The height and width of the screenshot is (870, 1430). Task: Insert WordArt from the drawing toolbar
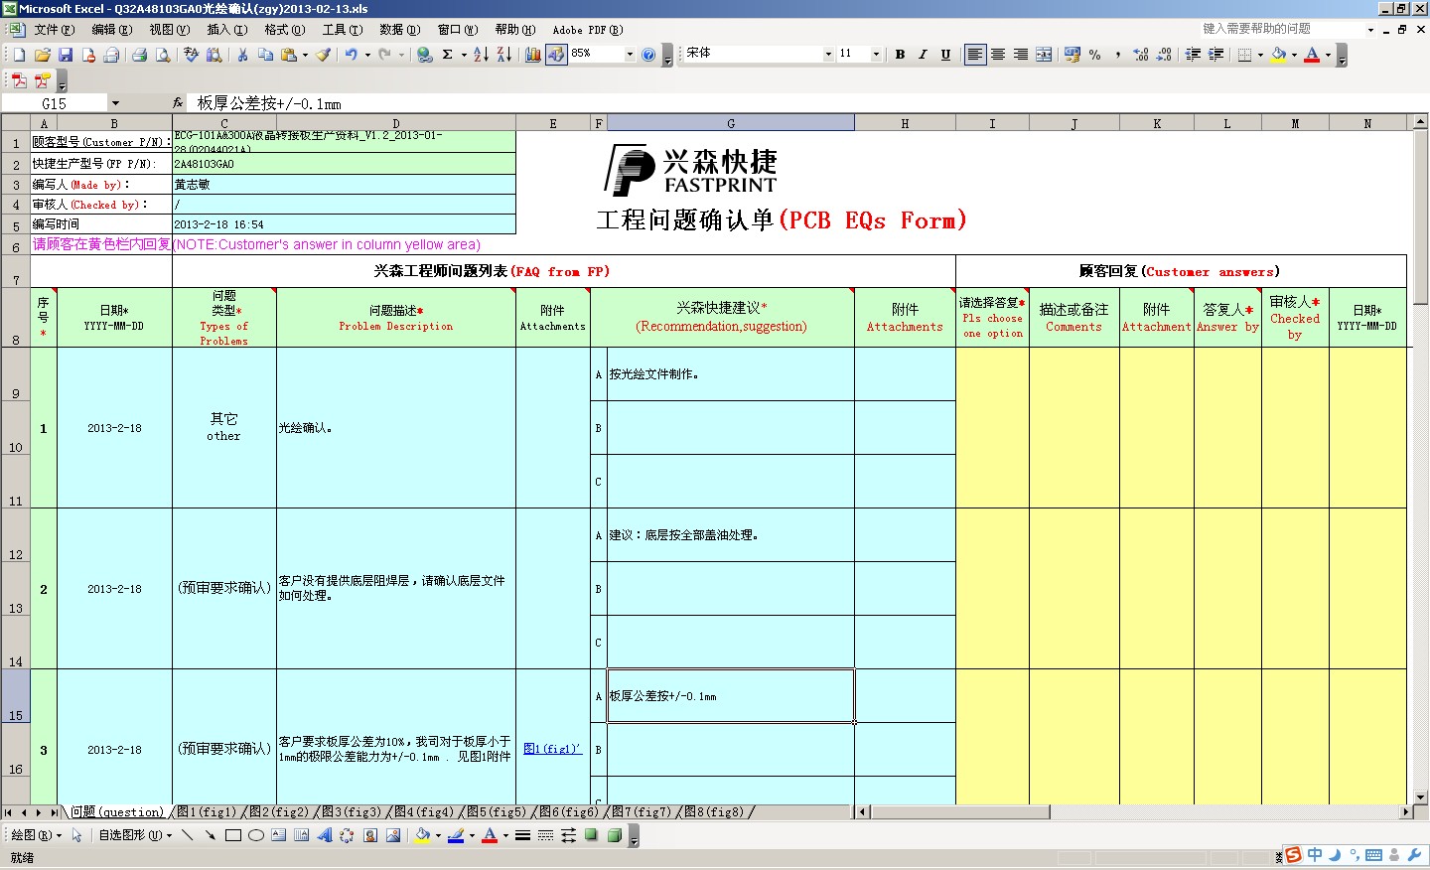(325, 835)
